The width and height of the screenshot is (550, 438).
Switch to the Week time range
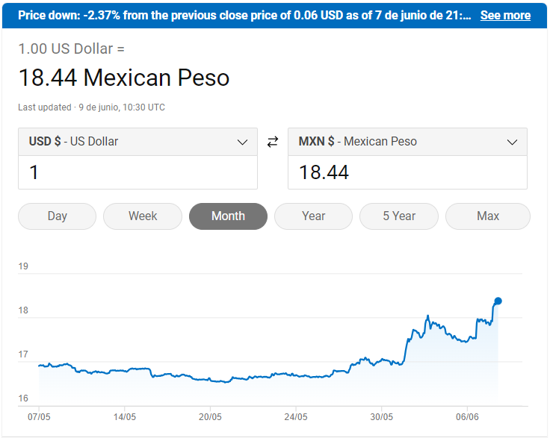pyautogui.click(x=143, y=216)
